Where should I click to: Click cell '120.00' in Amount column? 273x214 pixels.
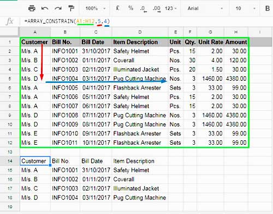pos(236,60)
